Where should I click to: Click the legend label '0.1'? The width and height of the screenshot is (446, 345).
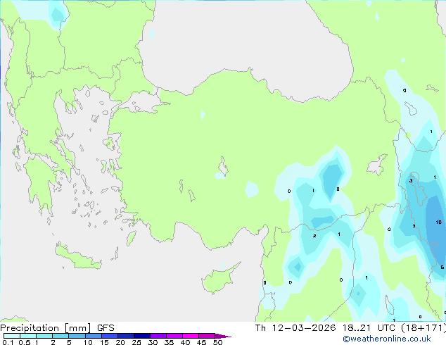click(8, 342)
